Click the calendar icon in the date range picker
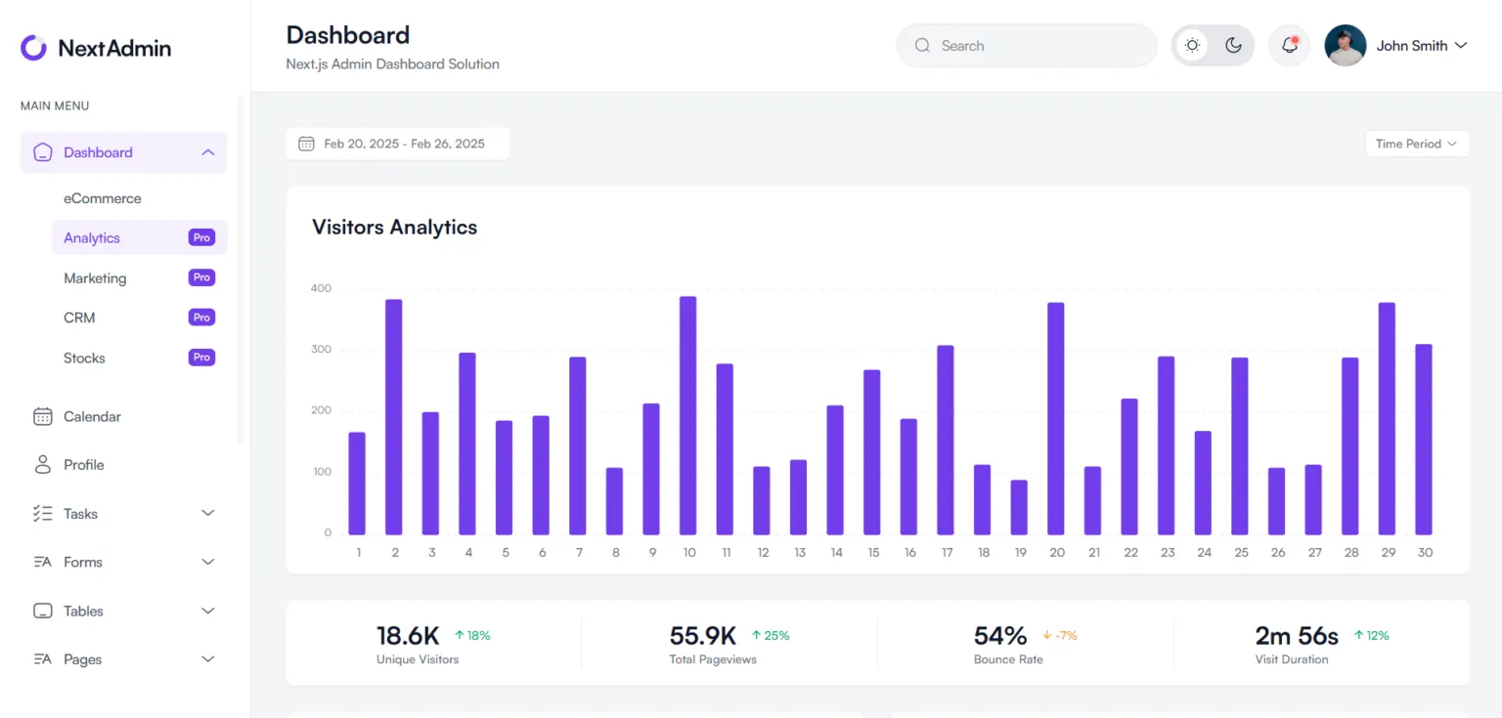Image resolution: width=1502 pixels, height=718 pixels. coord(307,143)
